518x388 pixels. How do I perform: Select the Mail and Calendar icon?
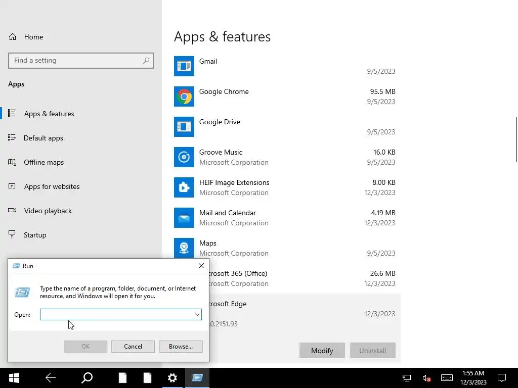coord(184,218)
